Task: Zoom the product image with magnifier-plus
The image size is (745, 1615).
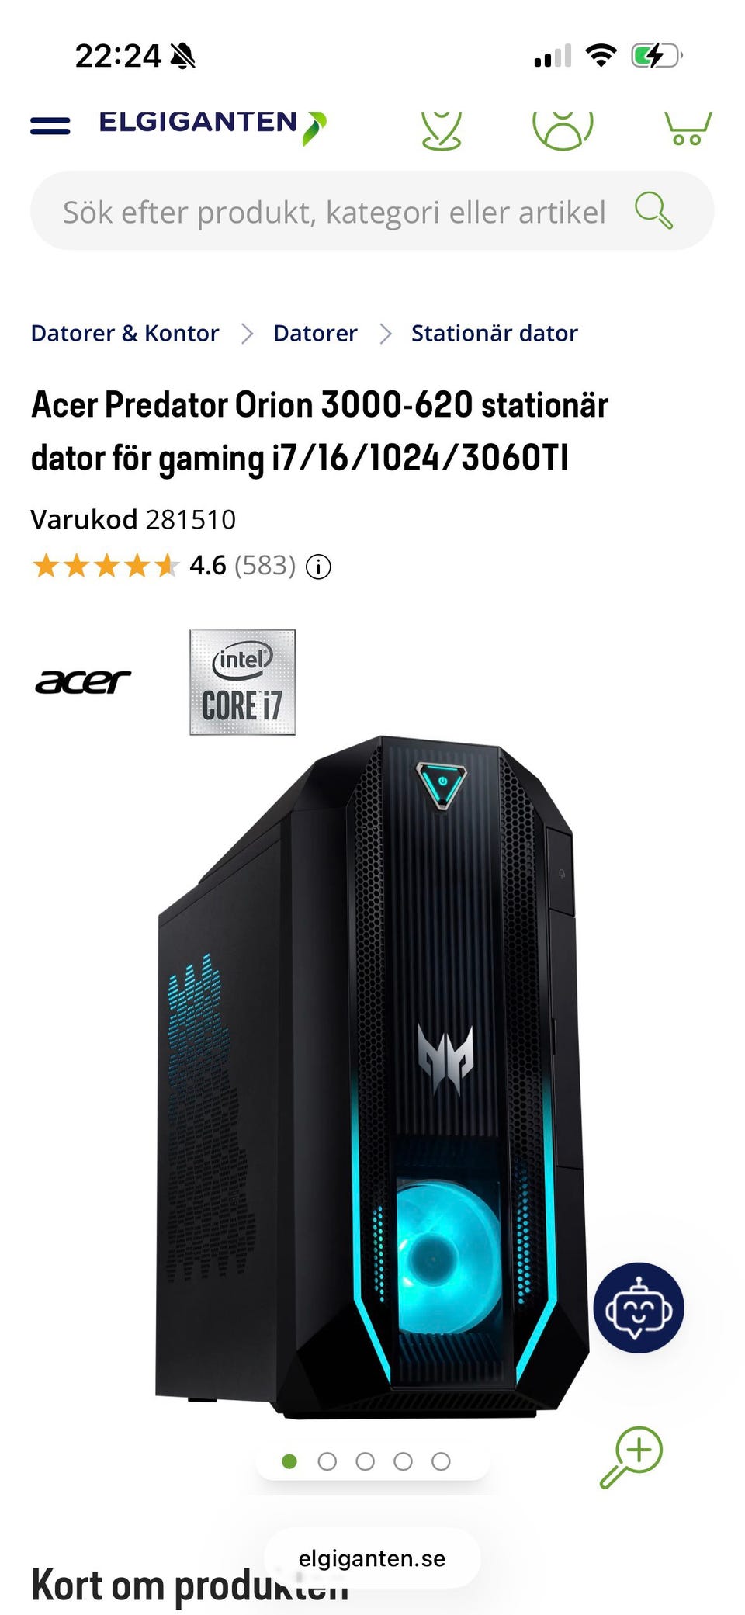Action: [631, 1457]
